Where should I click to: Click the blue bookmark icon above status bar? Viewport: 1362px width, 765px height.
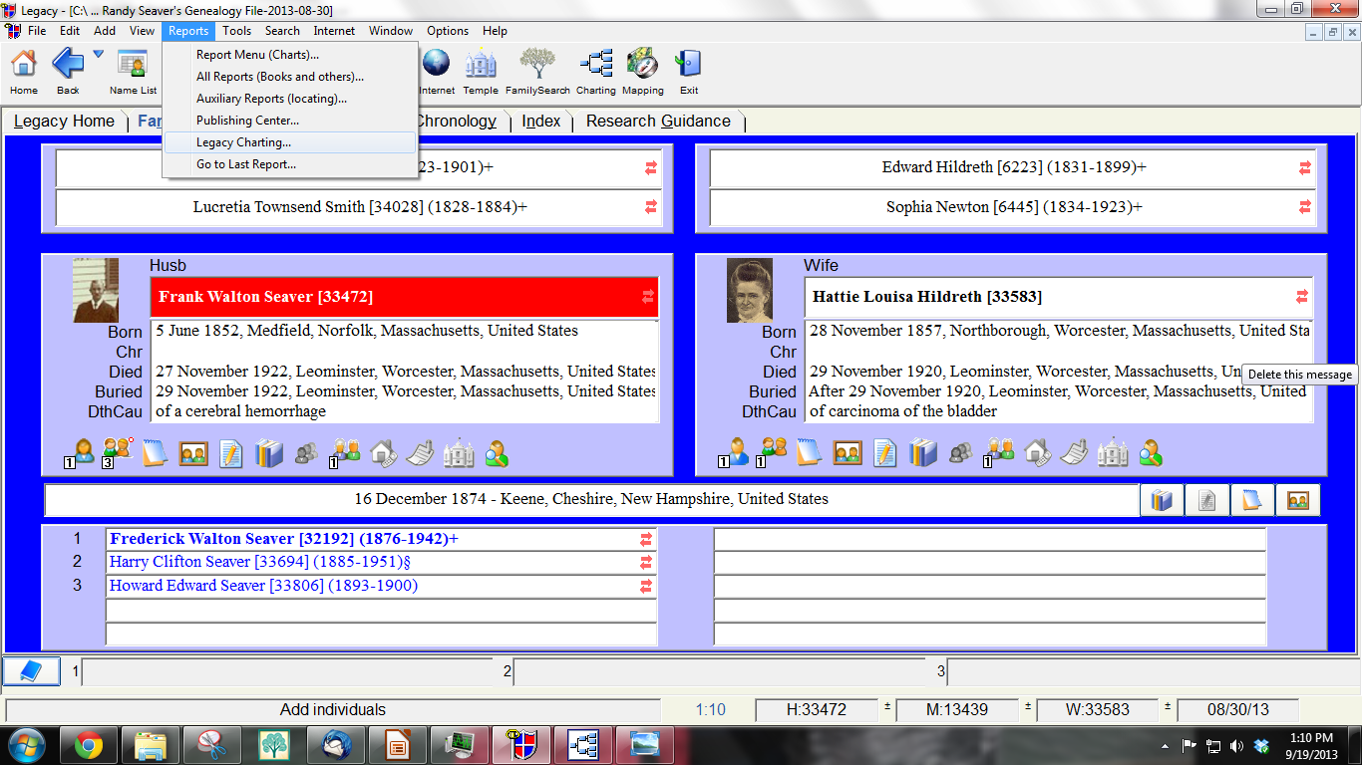pos(32,671)
